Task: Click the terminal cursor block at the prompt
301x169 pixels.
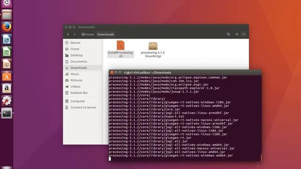Action: [x=110, y=159]
